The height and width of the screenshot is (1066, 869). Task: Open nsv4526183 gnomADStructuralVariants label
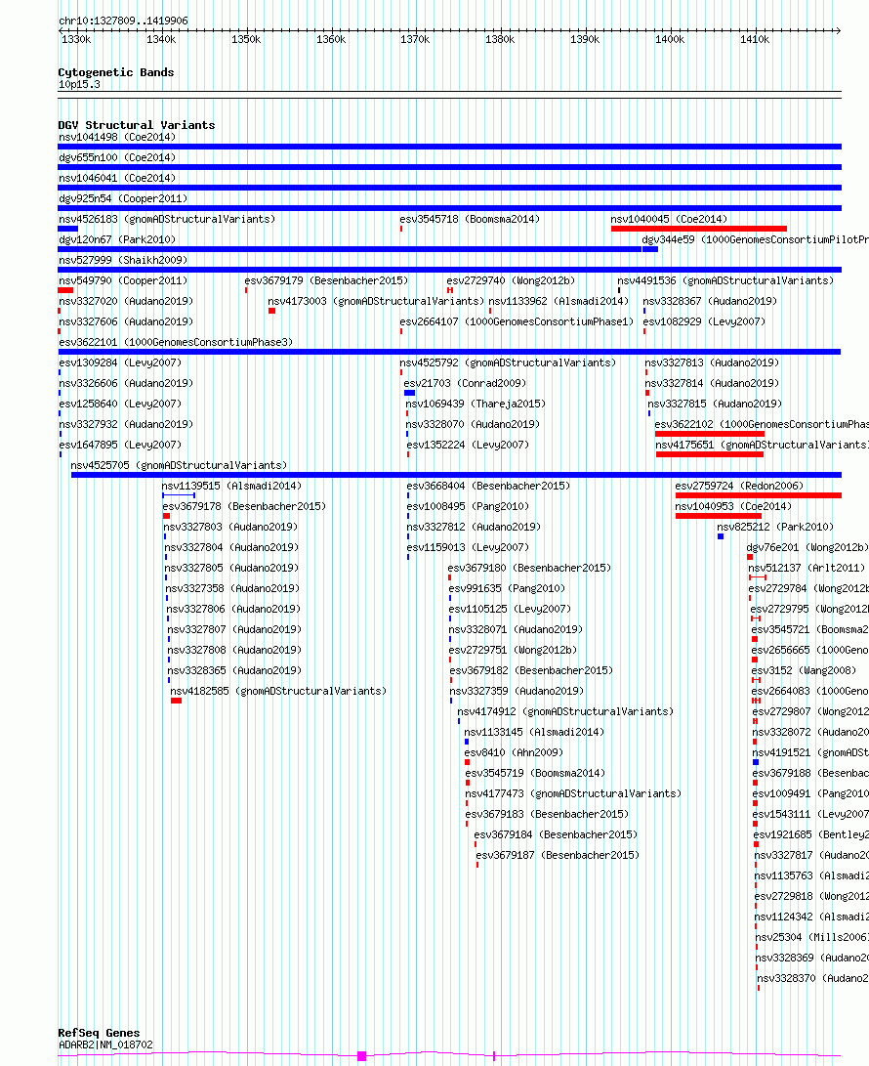(x=167, y=219)
